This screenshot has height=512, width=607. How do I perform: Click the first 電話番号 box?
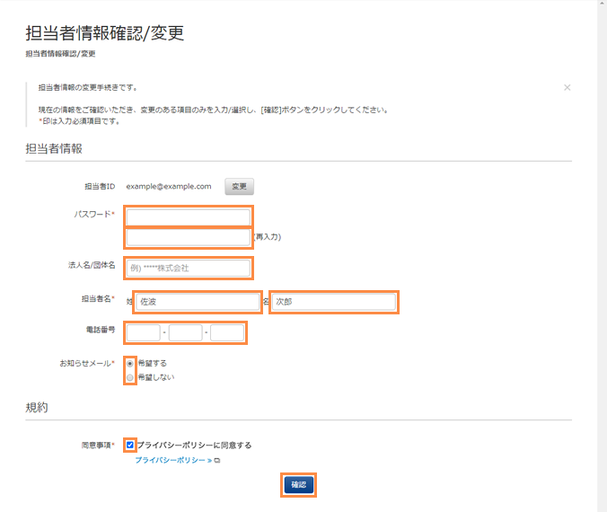(x=144, y=332)
